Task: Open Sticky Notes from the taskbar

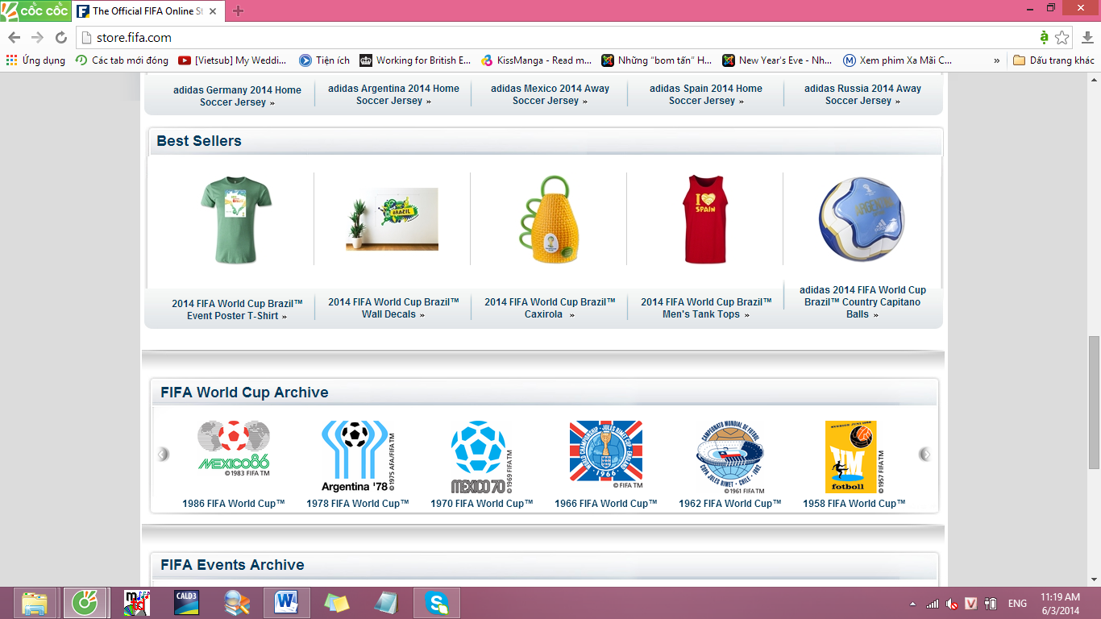Action: [336, 603]
